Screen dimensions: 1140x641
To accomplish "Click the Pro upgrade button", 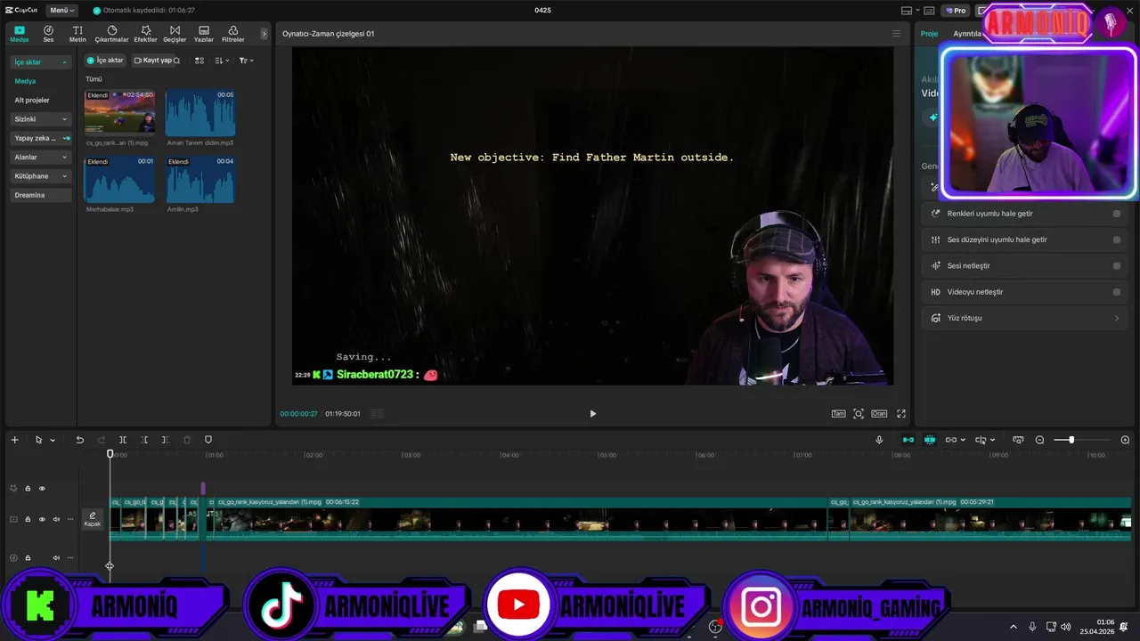I will click(x=956, y=11).
